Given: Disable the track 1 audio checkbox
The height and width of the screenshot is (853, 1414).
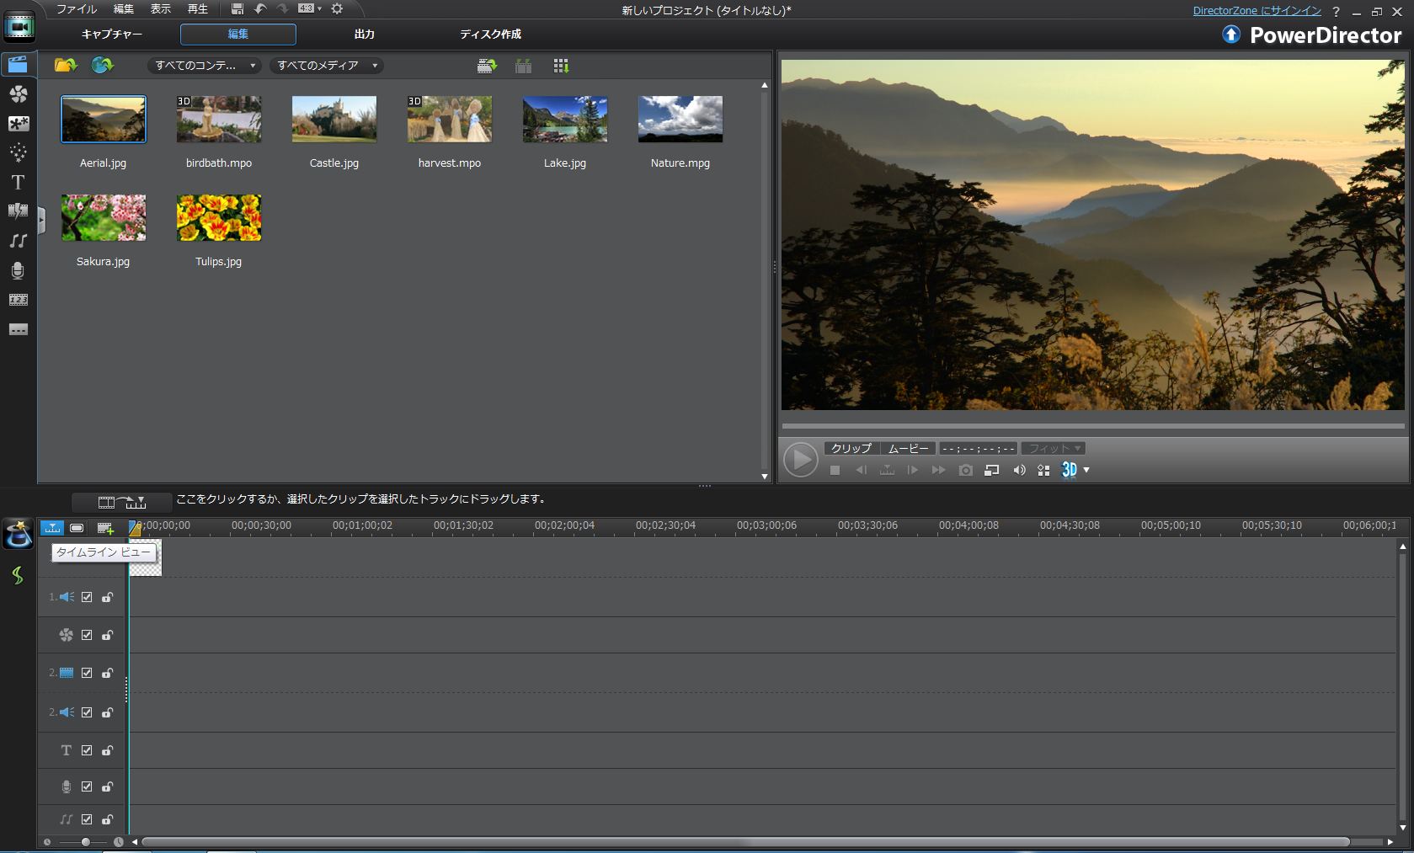Looking at the screenshot, I should pos(87,597).
